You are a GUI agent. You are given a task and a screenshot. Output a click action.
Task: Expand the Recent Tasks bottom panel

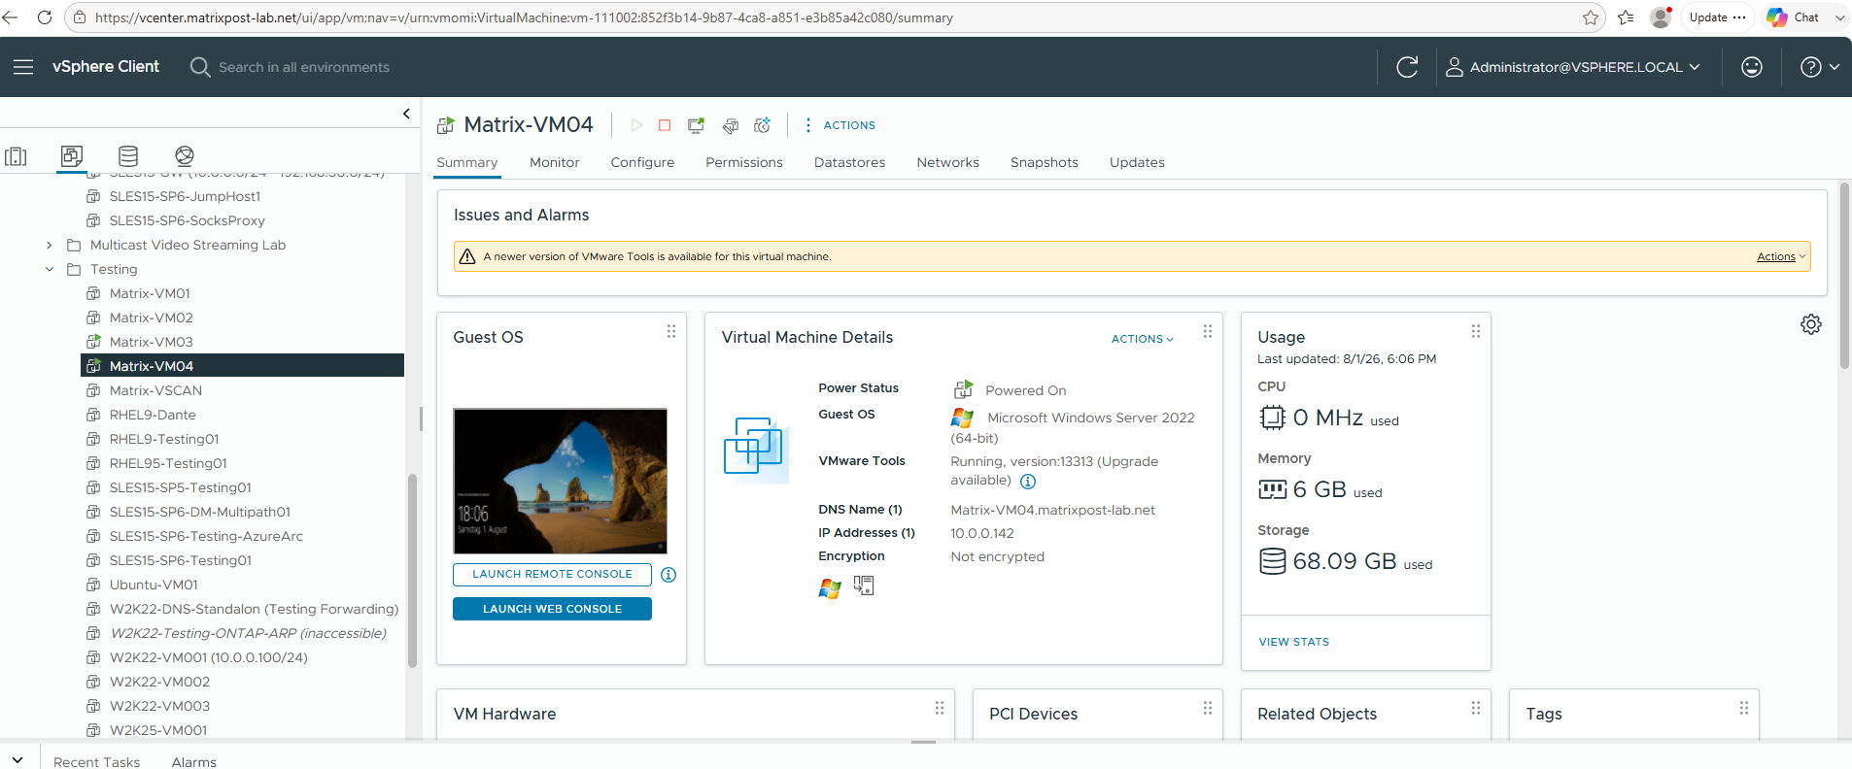17,760
